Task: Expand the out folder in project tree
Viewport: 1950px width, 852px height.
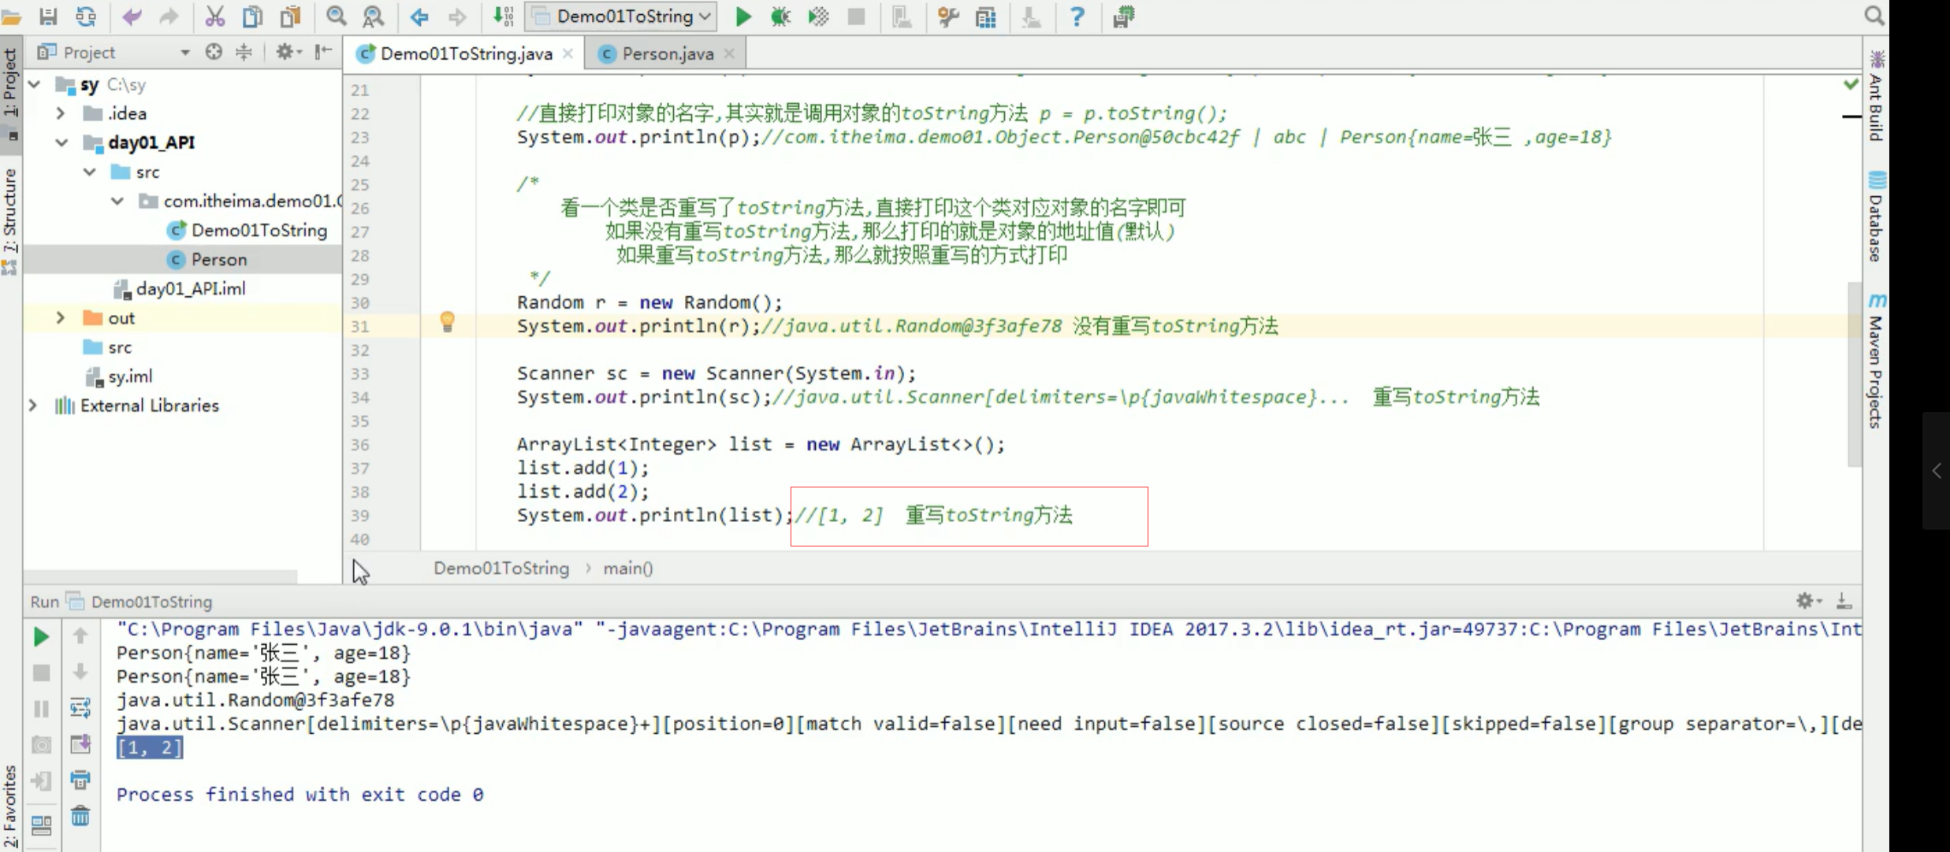Action: pyautogui.click(x=61, y=318)
